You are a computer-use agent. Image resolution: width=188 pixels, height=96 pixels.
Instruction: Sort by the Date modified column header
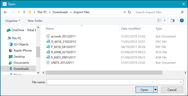(x=131, y=29)
